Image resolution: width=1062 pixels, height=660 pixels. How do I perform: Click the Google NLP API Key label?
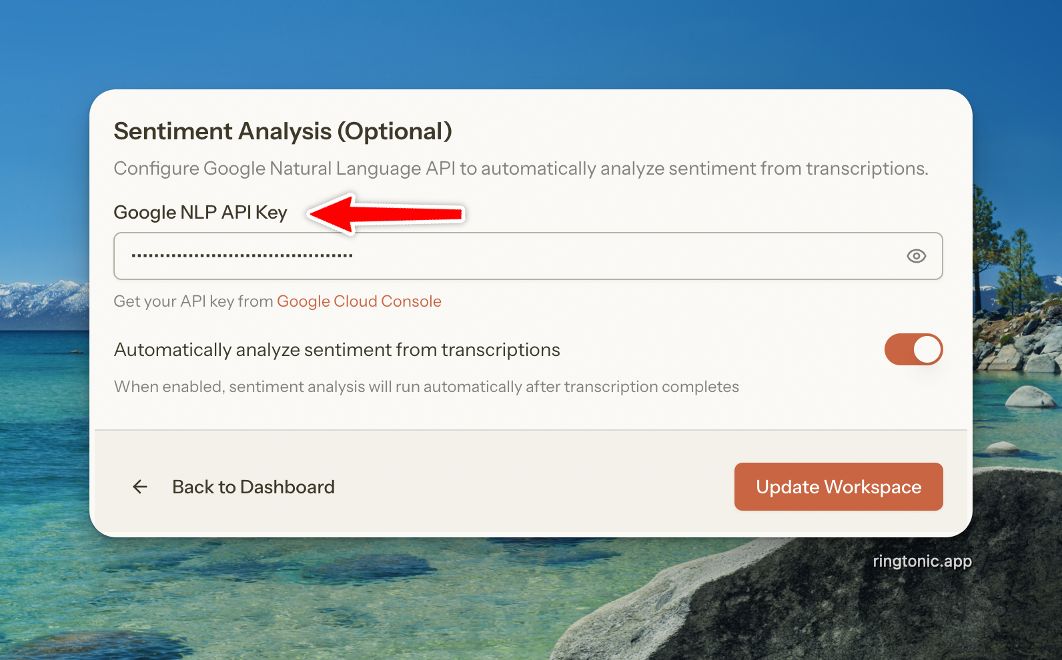pos(200,213)
